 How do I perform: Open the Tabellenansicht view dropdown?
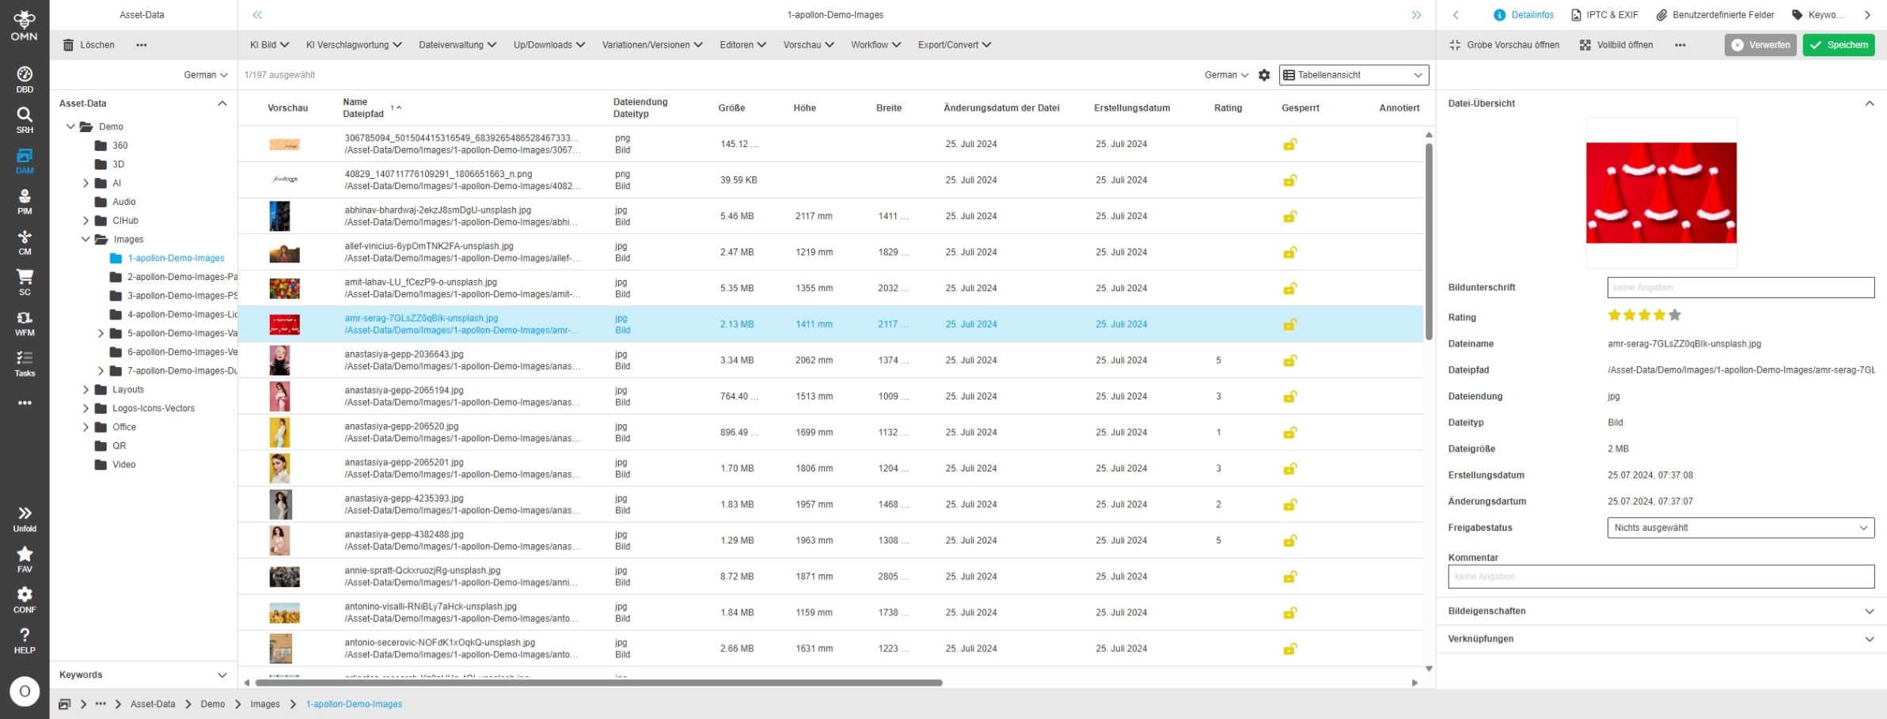point(1354,75)
